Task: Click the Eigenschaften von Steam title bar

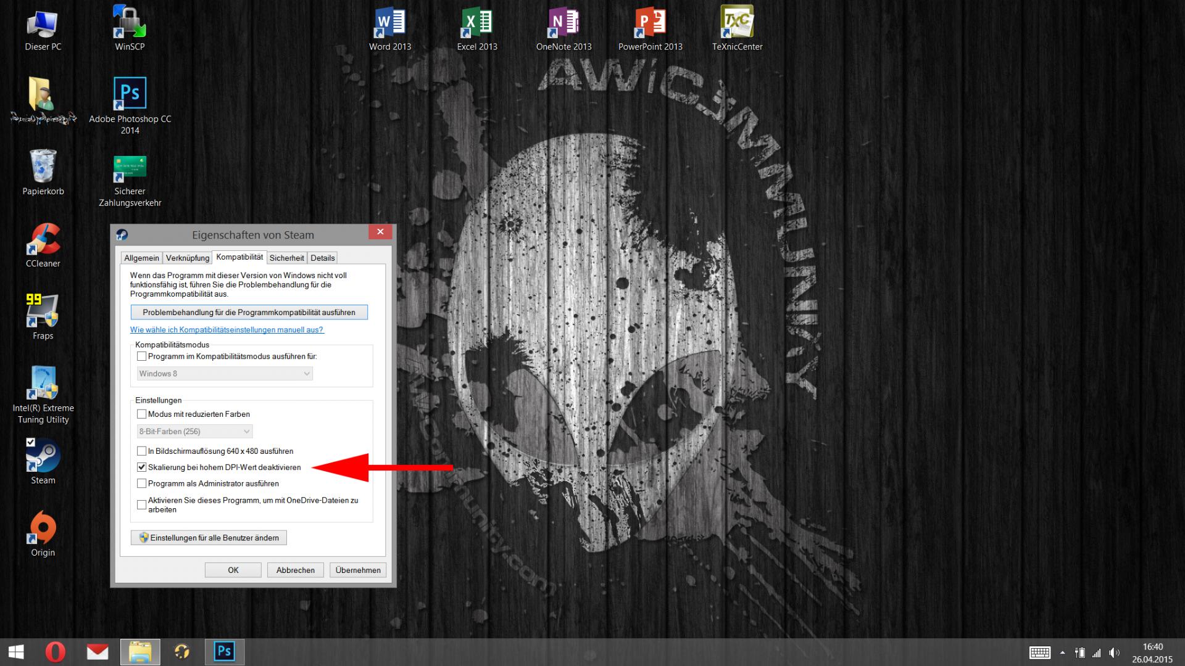Action: (253, 235)
